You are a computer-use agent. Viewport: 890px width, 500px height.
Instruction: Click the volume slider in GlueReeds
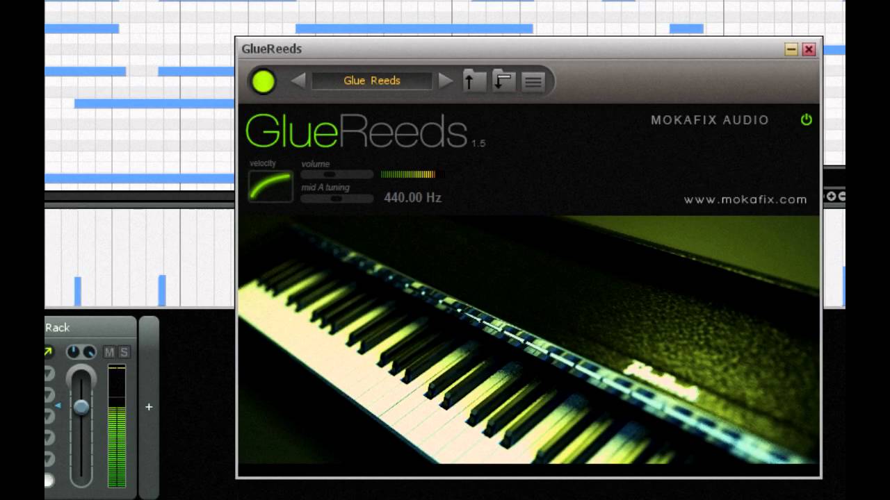(x=337, y=174)
